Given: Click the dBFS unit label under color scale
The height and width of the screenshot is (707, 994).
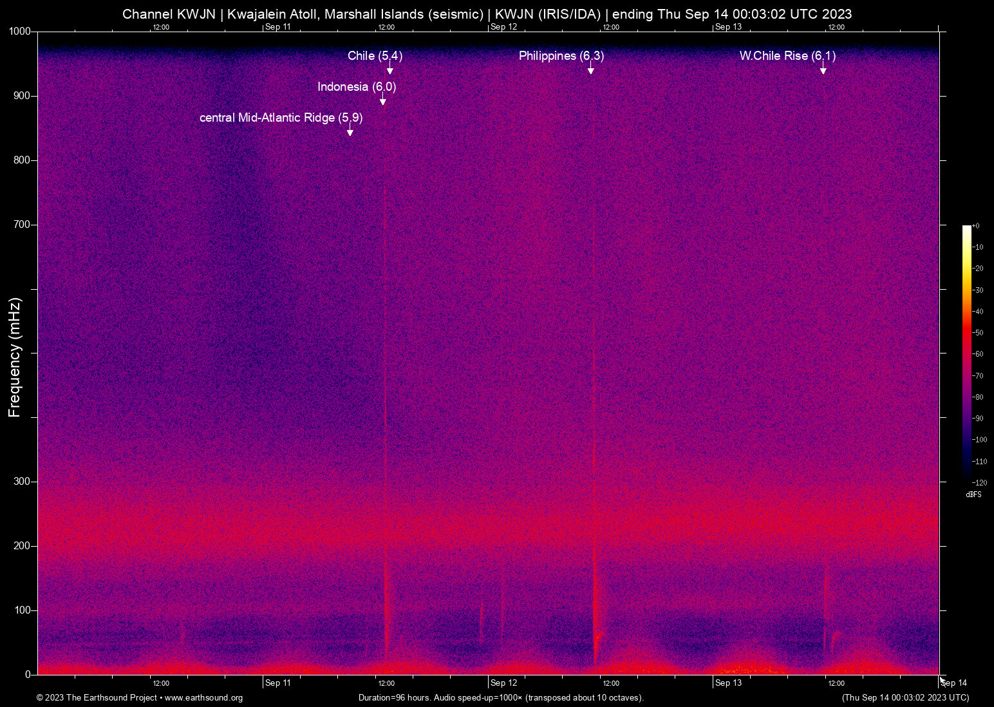Looking at the screenshot, I should click(x=973, y=495).
